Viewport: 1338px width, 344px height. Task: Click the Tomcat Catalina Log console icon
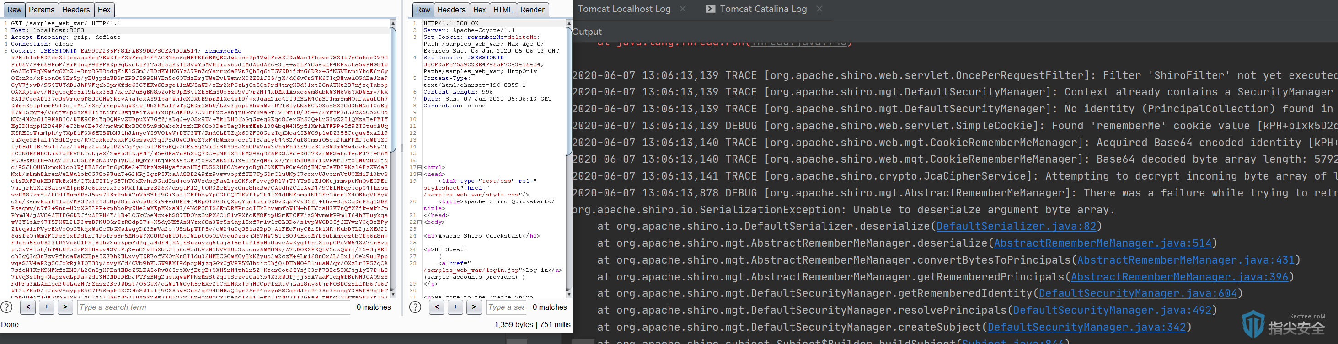710,9
